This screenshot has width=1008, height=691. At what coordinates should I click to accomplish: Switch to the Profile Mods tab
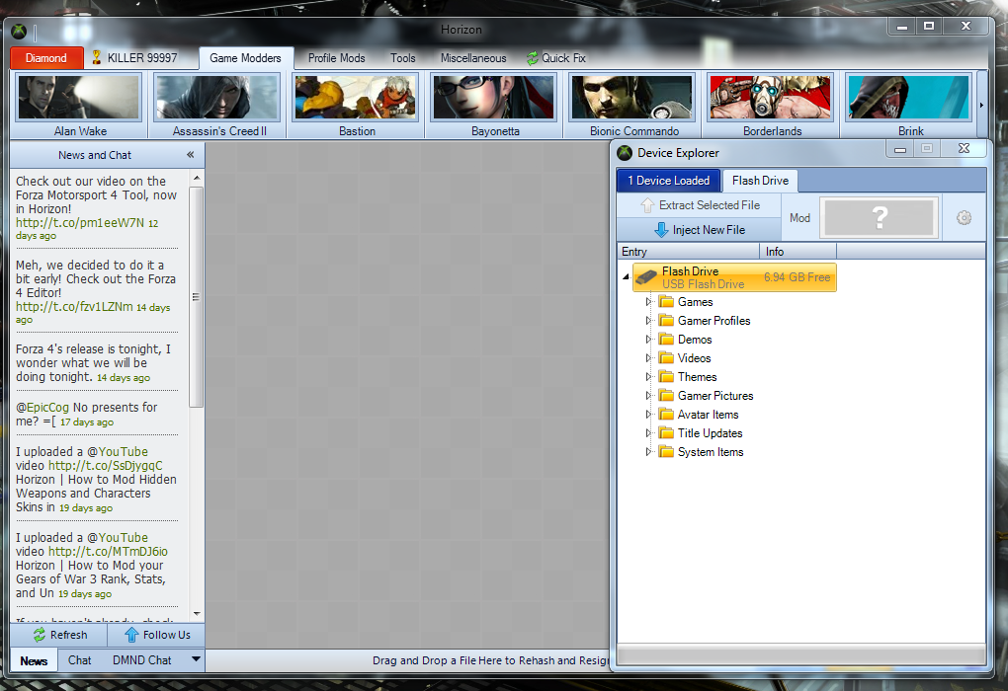336,58
